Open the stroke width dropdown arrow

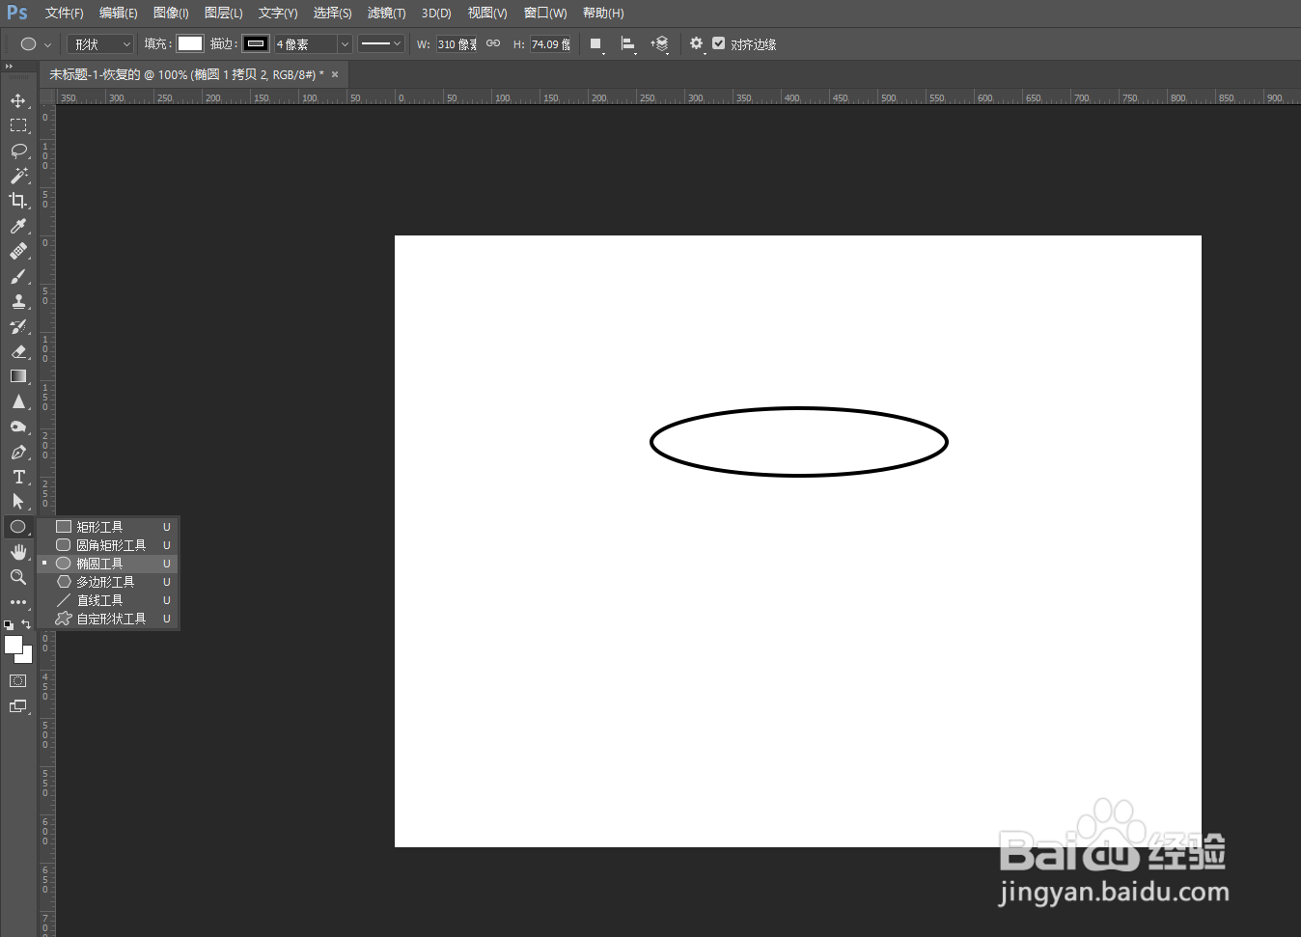345,44
